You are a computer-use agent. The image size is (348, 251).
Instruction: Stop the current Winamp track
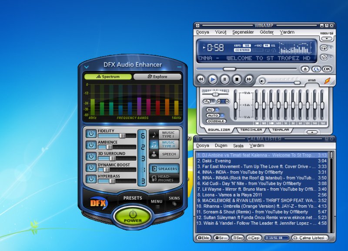tap(237, 79)
